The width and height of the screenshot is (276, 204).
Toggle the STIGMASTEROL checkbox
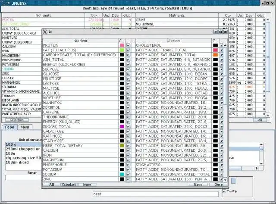pos(221,165)
